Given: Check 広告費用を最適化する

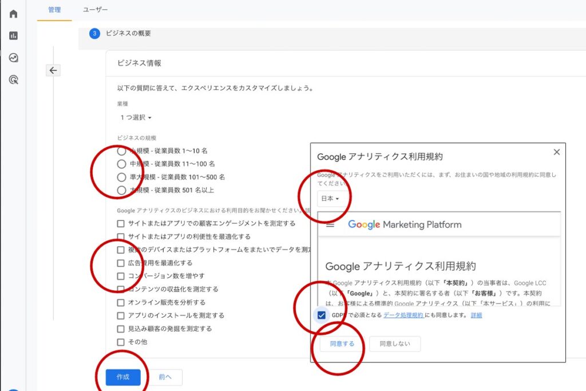Looking at the screenshot, I should 120,263.
